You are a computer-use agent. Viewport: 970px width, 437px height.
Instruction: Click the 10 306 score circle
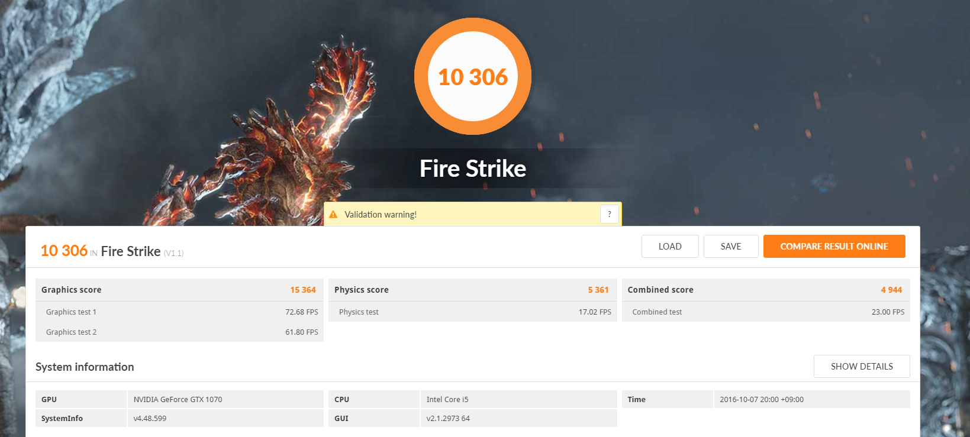[x=473, y=76]
